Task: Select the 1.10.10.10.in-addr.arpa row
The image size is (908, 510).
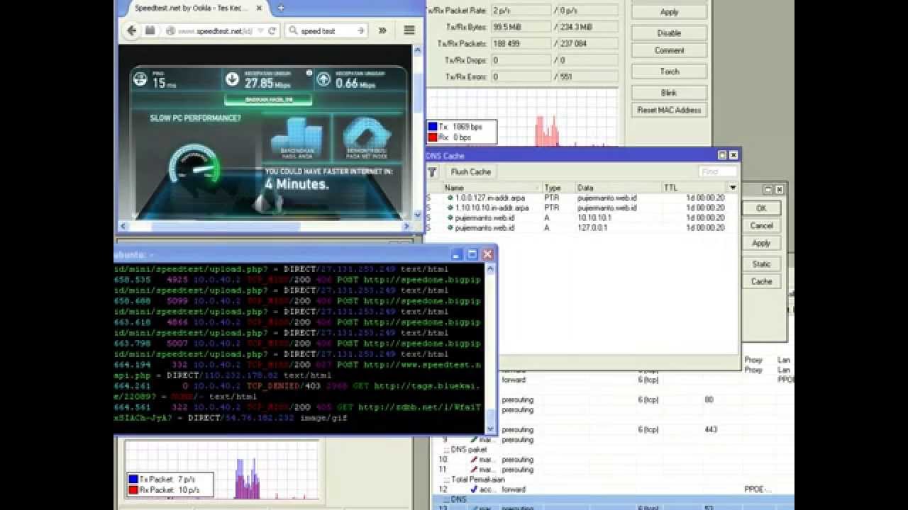Action: 581,208
